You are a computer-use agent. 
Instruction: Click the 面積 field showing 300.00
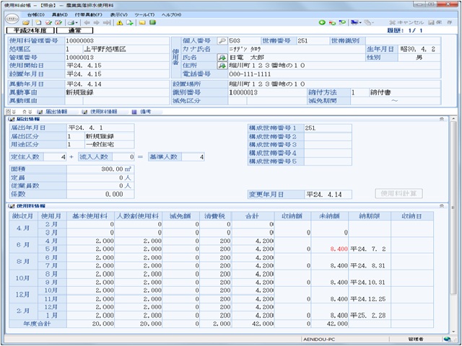(x=100, y=168)
